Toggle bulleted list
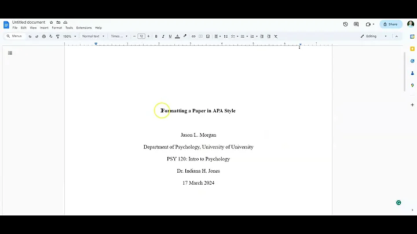Image resolution: width=417 pixels, height=234 pixels. [243, 36]
